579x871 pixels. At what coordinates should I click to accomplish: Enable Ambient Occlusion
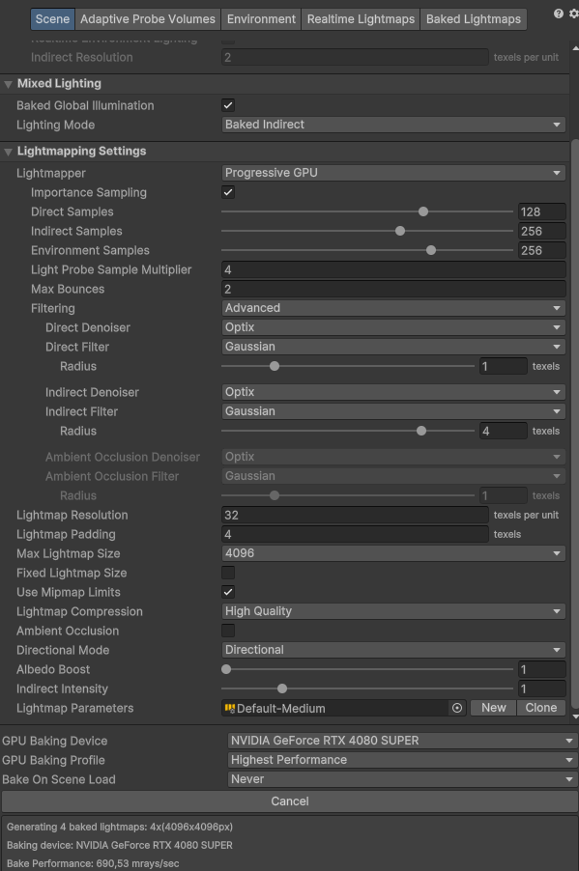click(x=227, y=631)
